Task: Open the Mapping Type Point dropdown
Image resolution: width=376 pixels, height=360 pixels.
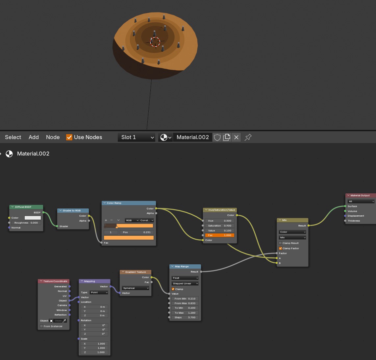Action: click(x=99, y=292)
